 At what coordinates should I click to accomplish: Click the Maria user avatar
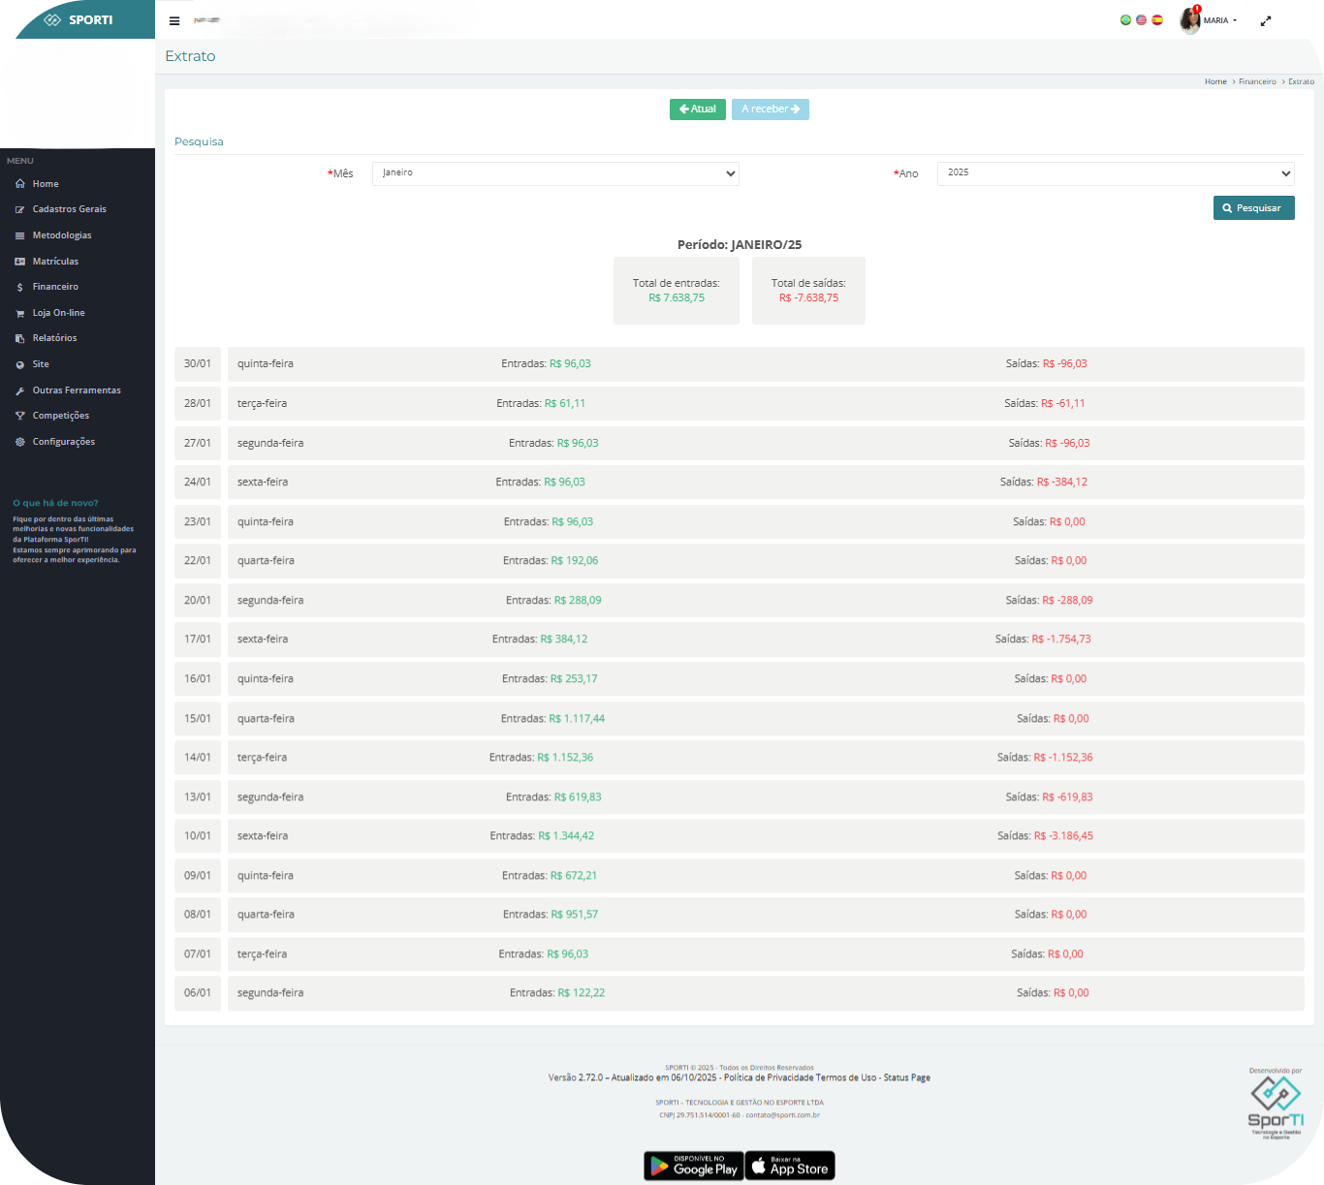pyautogui.click(x=1189, y=20)
